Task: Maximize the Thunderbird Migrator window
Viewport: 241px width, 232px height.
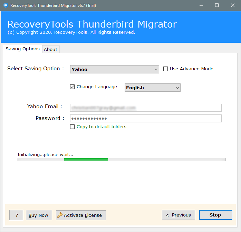Action: coord(217,6)
